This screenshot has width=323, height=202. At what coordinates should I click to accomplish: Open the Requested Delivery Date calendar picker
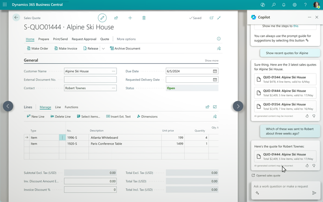215,79
